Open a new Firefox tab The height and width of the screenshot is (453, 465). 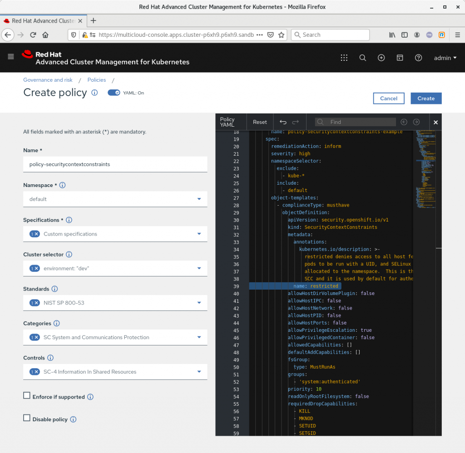click(x=93, y=20)
